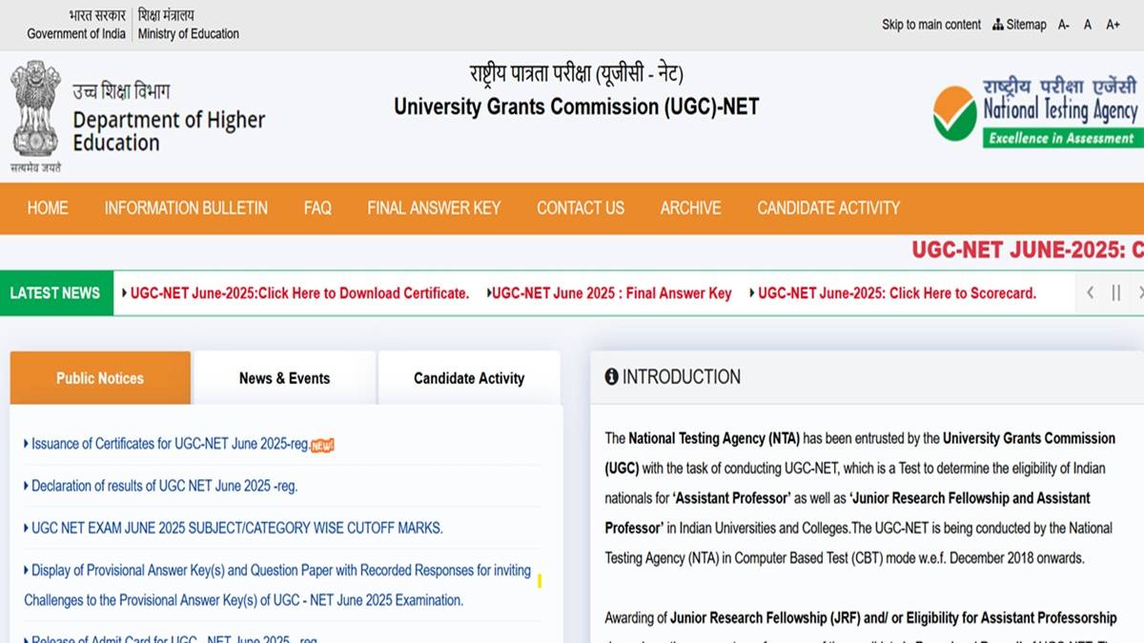Select the Public Notices tab
The image size is (1144, 643).
[x=100, y=378]
